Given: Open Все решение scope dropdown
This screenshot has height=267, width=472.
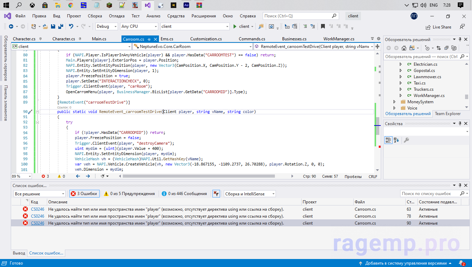Looking at the screenshot, I should click(x=40, y=194).
